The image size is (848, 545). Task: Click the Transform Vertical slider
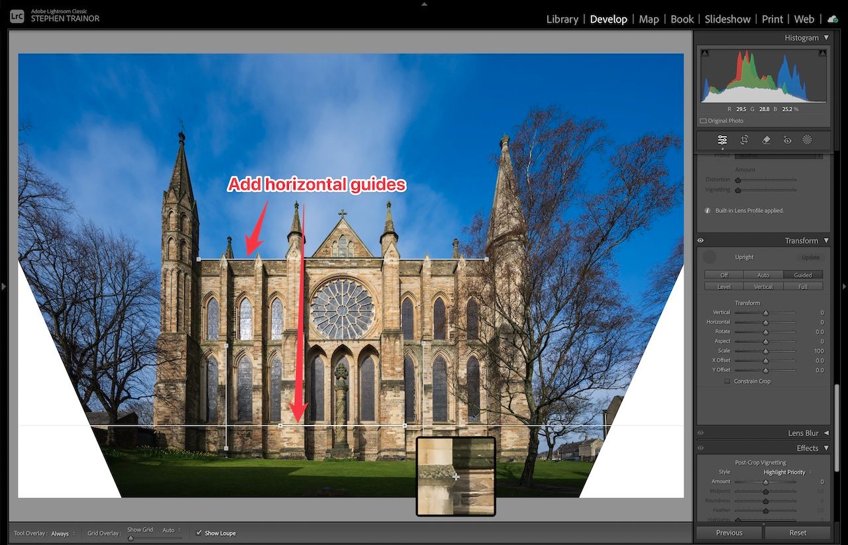tap(766, 312)
